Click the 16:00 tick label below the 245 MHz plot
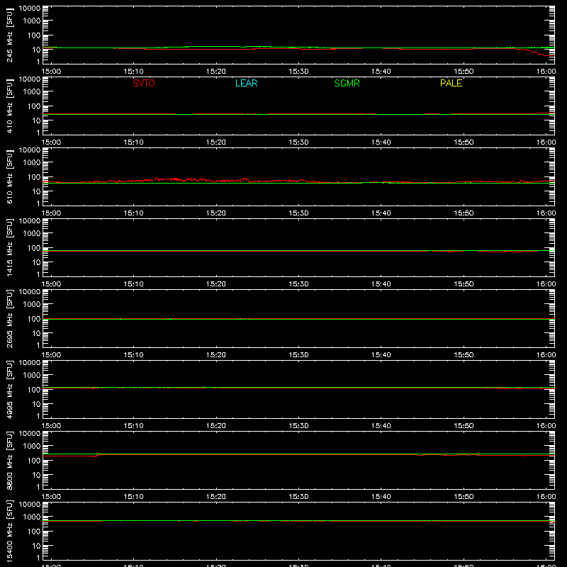This screenshot has height=567, width=567. (x=546, y=72)
